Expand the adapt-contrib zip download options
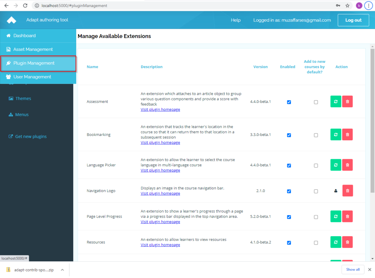 62,269
